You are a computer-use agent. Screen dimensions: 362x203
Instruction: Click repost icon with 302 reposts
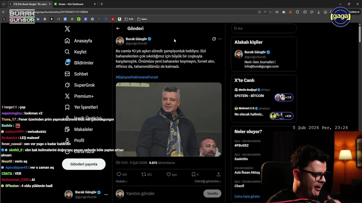click(x=144, y=175)
